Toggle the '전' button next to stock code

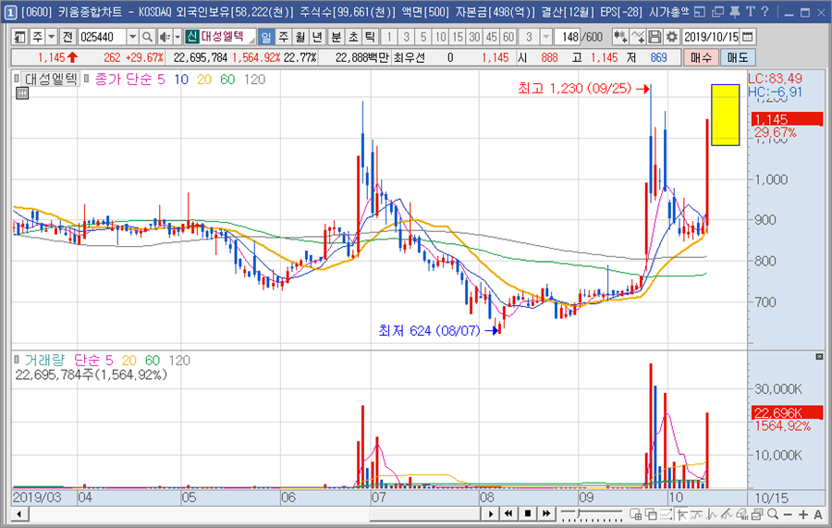click(x=67, y=37)
